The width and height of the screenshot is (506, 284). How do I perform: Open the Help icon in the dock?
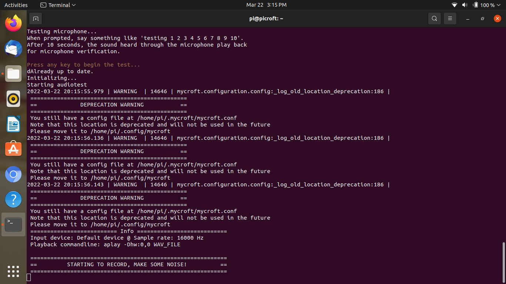(13, 199)
